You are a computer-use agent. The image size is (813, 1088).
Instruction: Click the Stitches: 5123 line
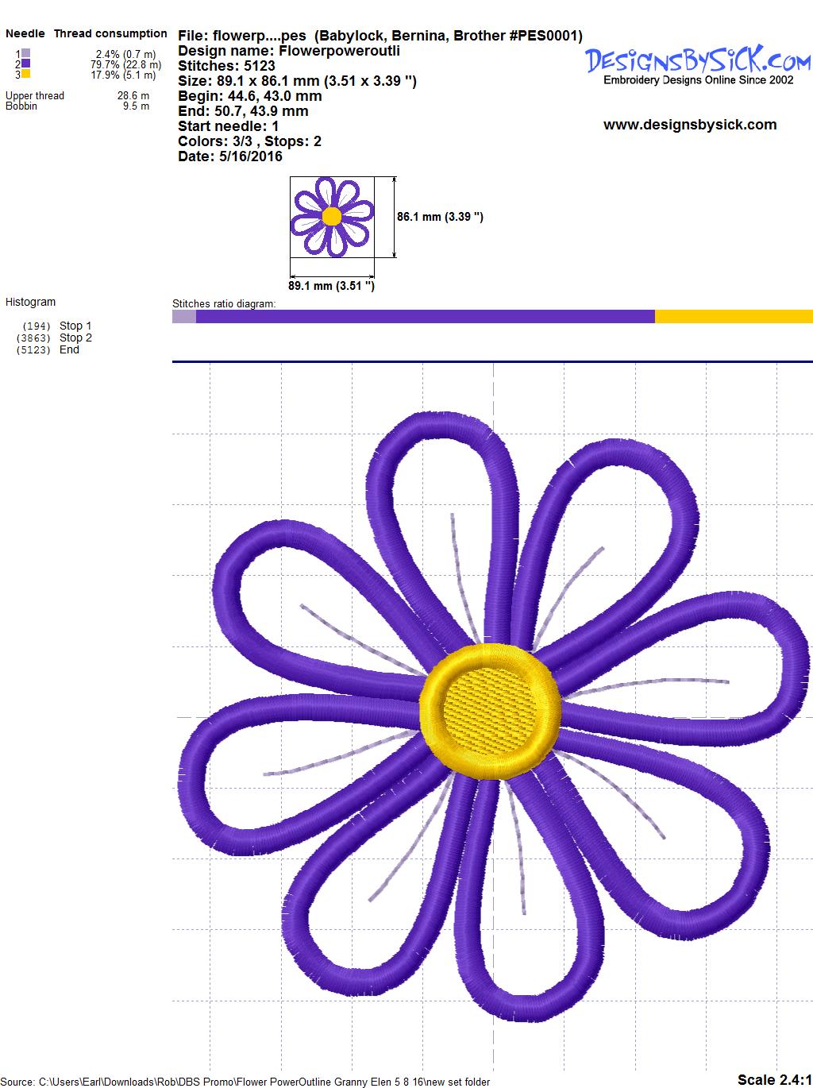click(226, 66)
